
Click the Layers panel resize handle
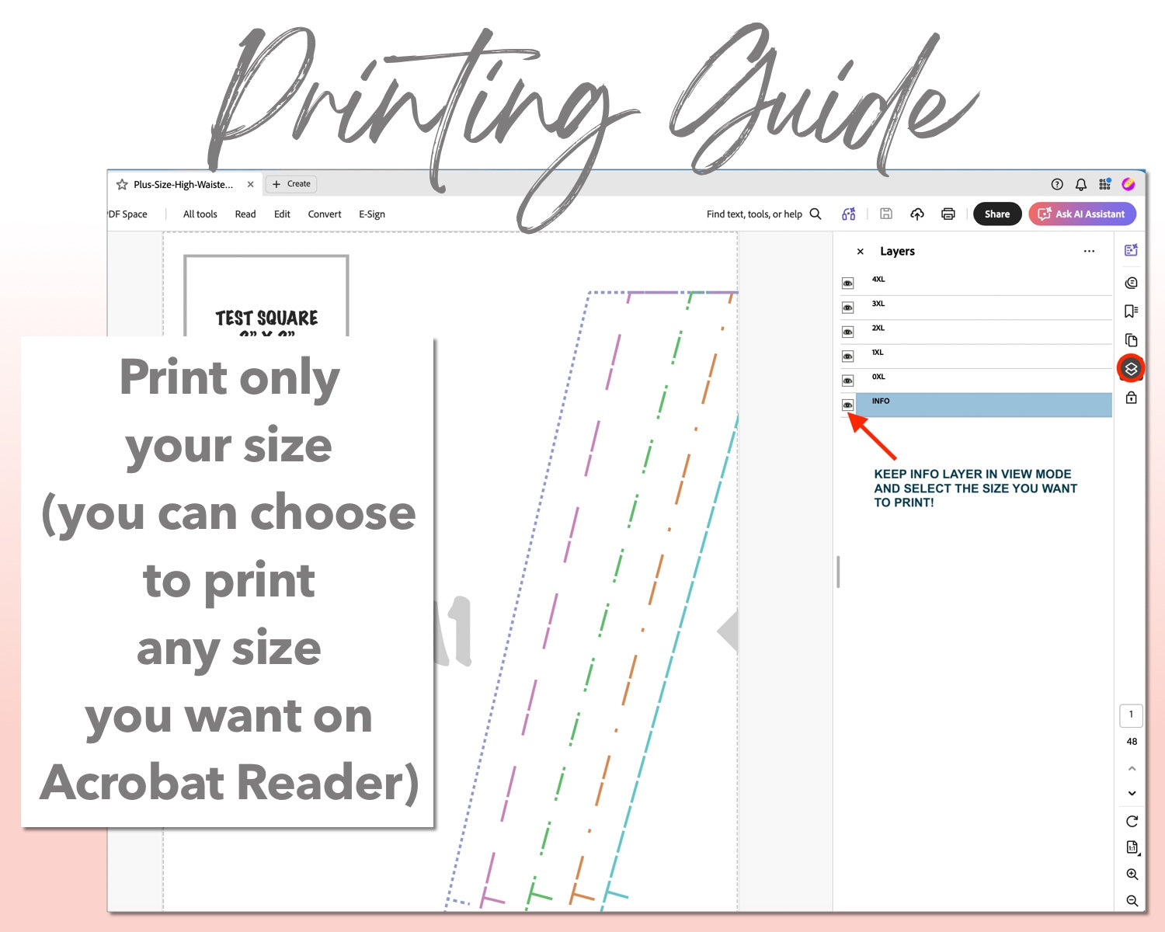point(838,572)
